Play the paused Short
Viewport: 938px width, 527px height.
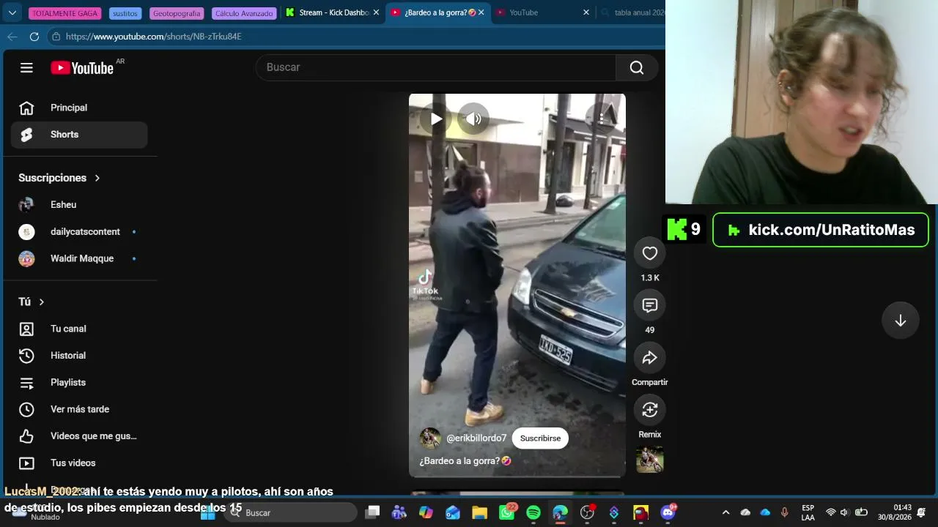click(x=436, y=119)
